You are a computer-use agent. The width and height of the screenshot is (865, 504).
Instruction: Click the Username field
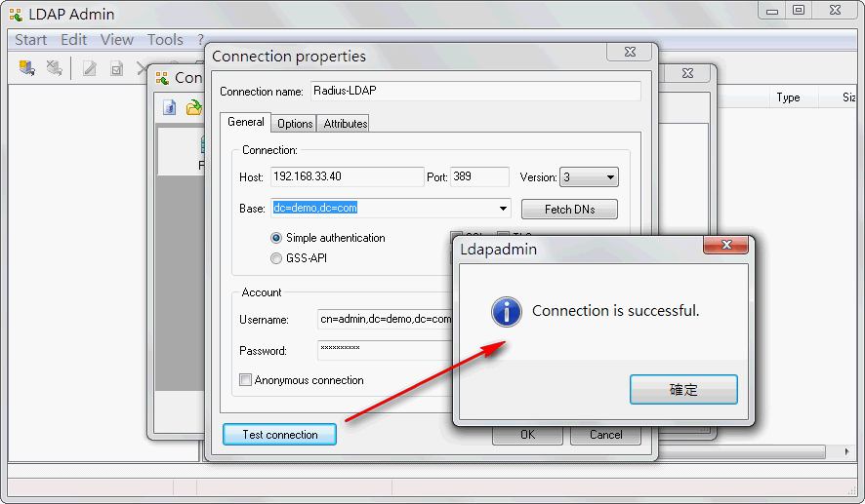(x=385, y=319)
